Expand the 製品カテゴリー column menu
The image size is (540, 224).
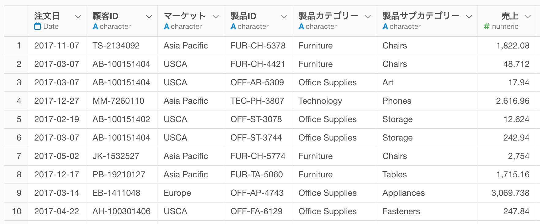pyautogui.click(x=368, y=16)
